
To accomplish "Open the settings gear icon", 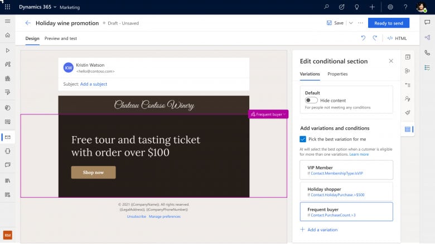I will tap(390, 7).
